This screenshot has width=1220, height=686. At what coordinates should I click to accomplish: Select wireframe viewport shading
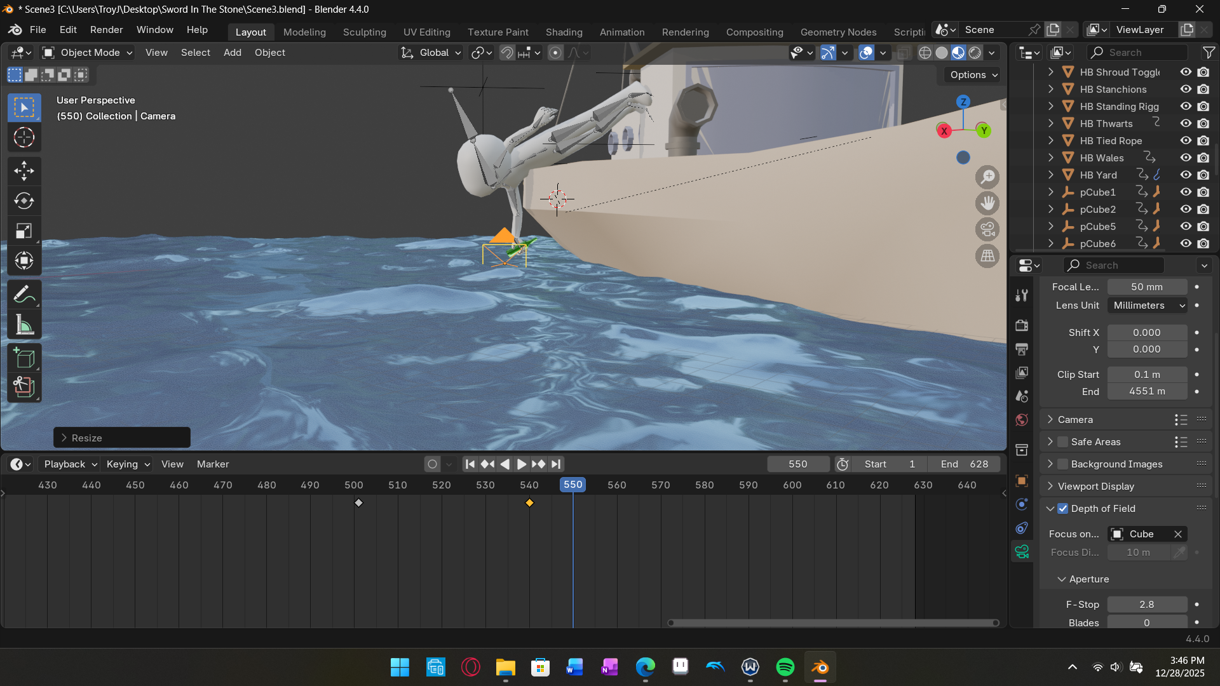(x=925, y=53)
